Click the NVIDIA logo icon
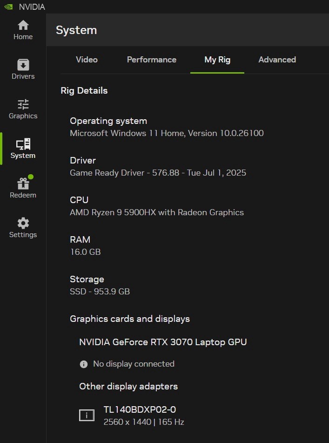Screen dimensions: 329x443 9,7
